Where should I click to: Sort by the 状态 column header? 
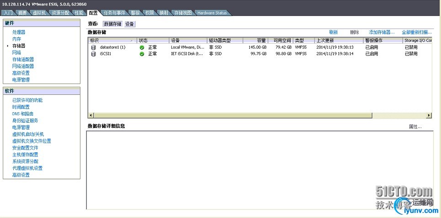pyautogui.click(x=153, y=41)
